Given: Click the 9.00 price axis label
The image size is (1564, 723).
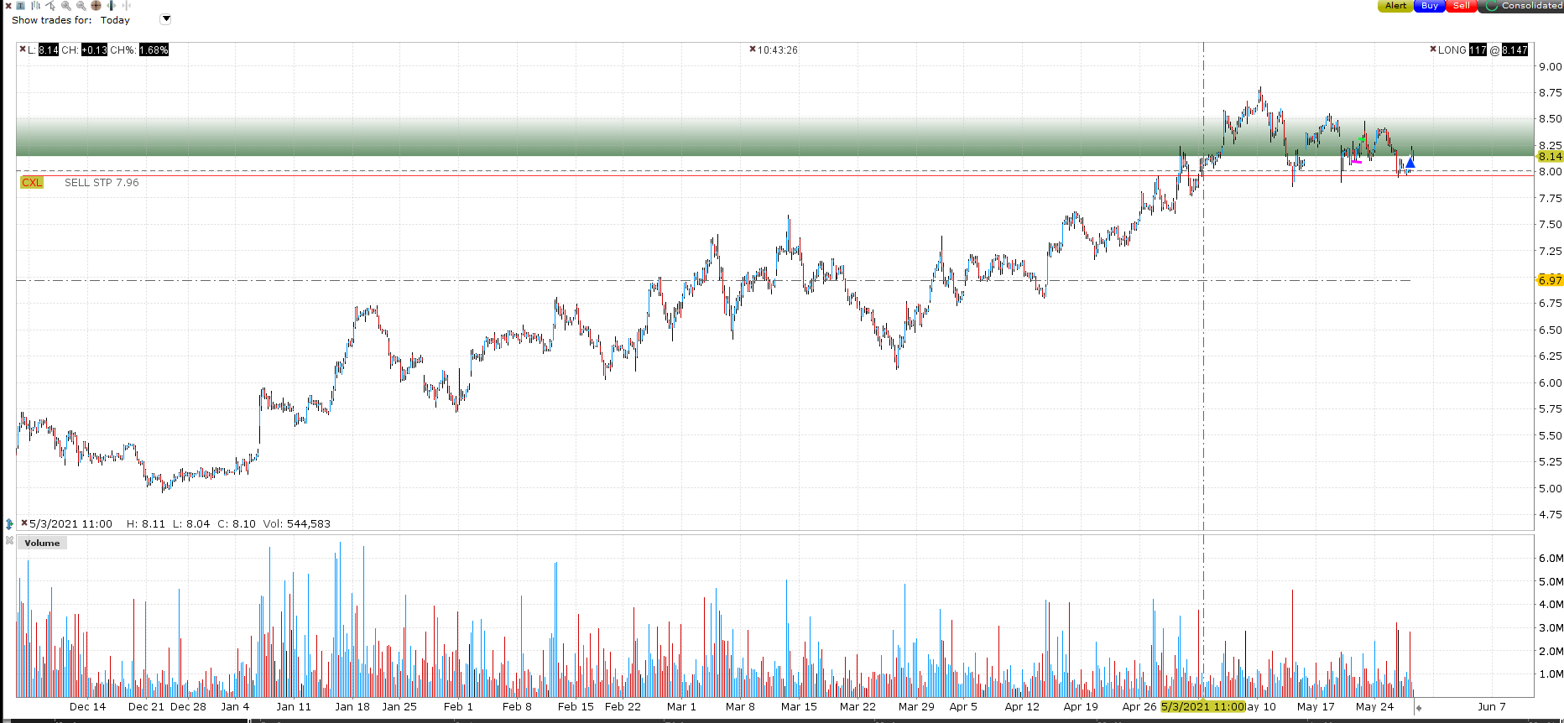Looking at the screenshot, I should (1550, 66).
